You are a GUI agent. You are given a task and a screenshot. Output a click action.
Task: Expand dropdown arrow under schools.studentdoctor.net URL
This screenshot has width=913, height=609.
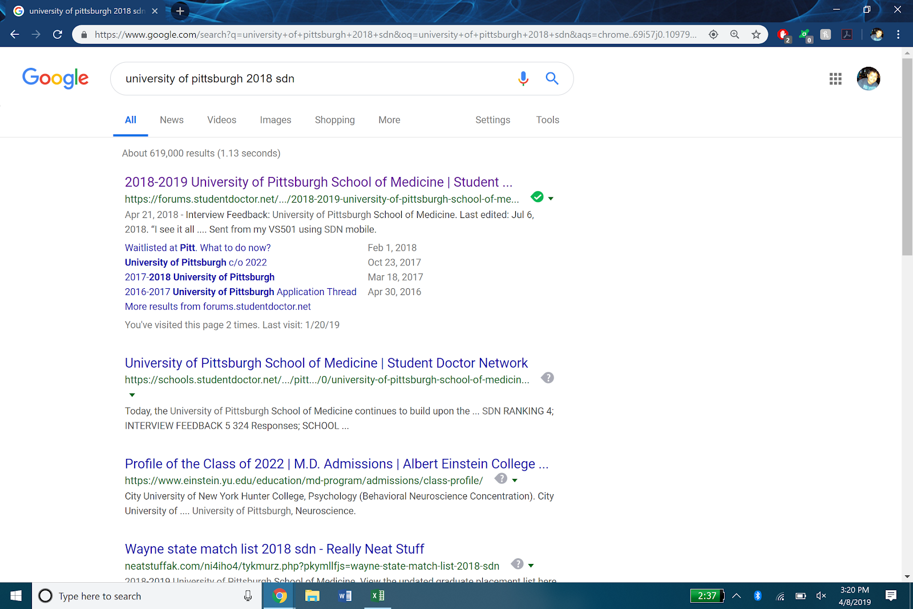[x=132, y=395]
